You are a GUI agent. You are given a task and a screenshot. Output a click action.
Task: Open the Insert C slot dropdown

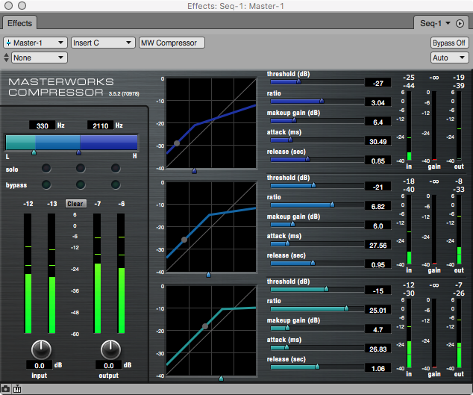pos(103,43)
